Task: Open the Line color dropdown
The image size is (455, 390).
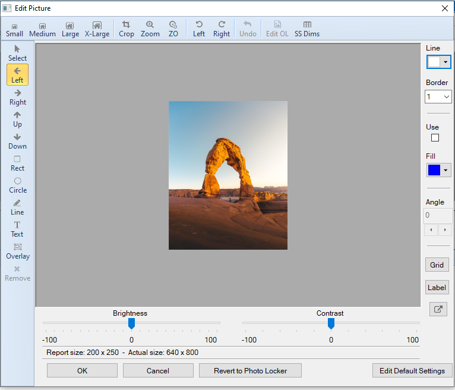Action: point(445,62)
